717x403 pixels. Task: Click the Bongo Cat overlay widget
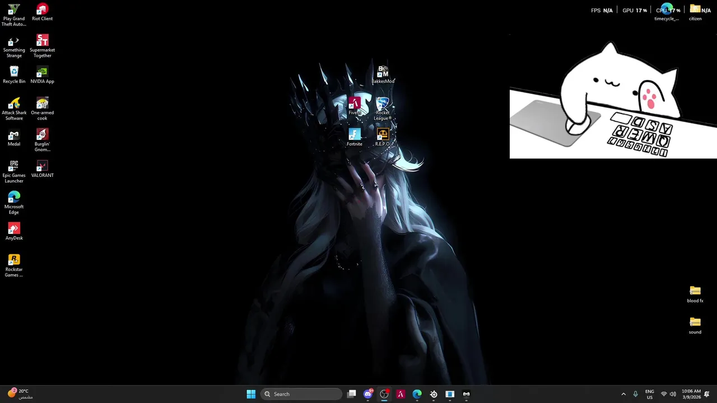click(x=613, y=100)
